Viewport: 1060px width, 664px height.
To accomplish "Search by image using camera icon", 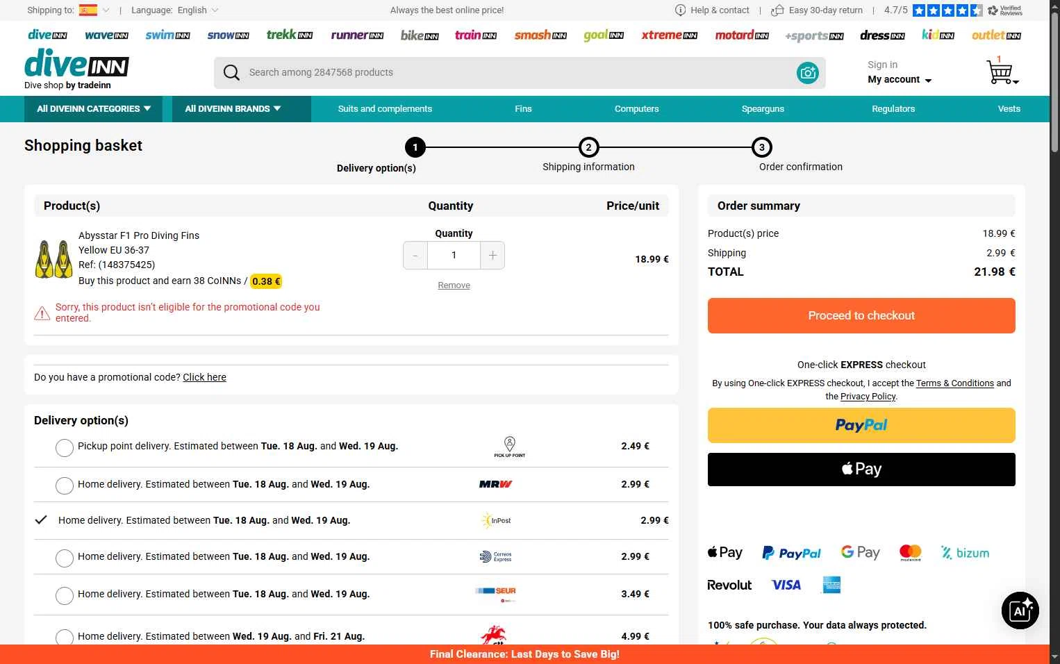I will coord(807,72).
